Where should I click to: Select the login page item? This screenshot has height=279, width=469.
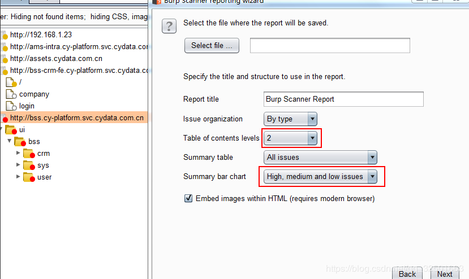[x=27, y=106]
